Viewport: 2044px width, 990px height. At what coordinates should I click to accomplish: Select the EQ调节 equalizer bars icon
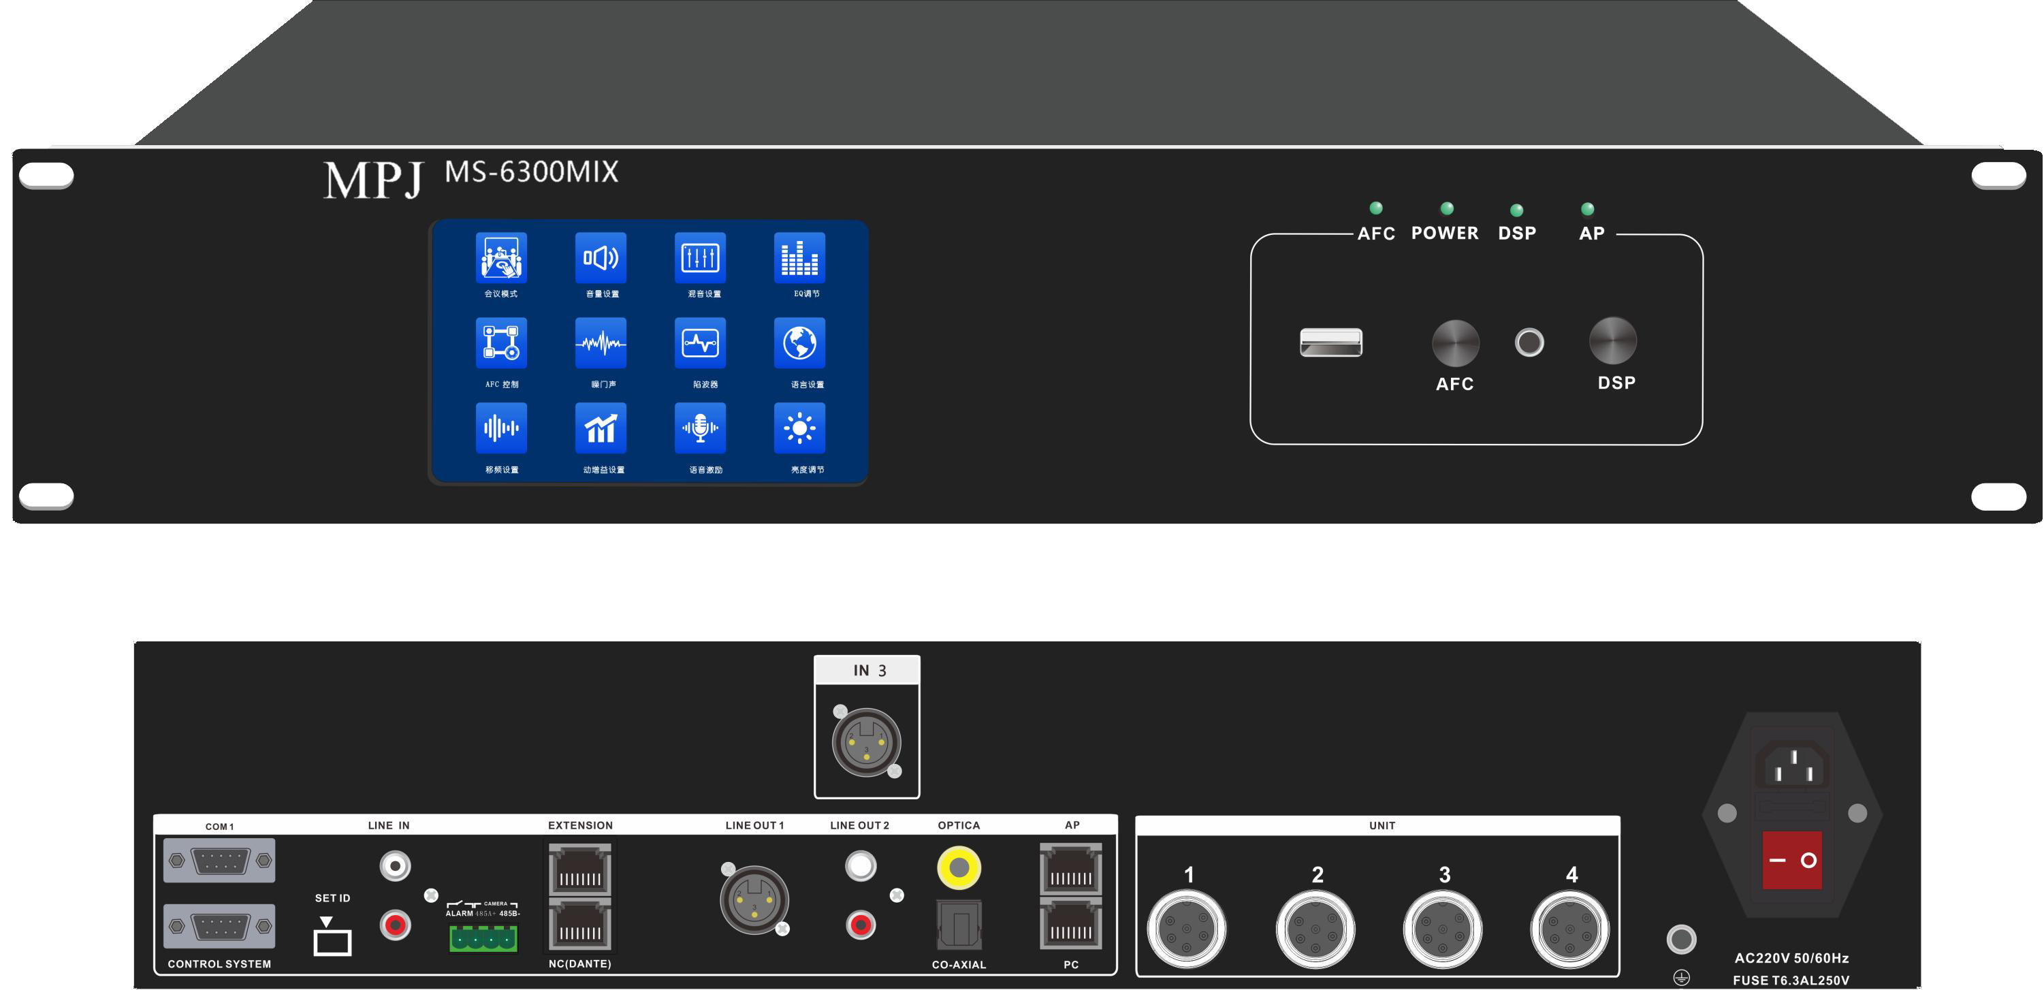(x=800, y=258)
